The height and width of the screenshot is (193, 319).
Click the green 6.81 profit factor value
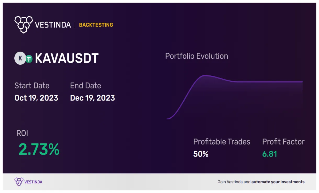(270, 154)
